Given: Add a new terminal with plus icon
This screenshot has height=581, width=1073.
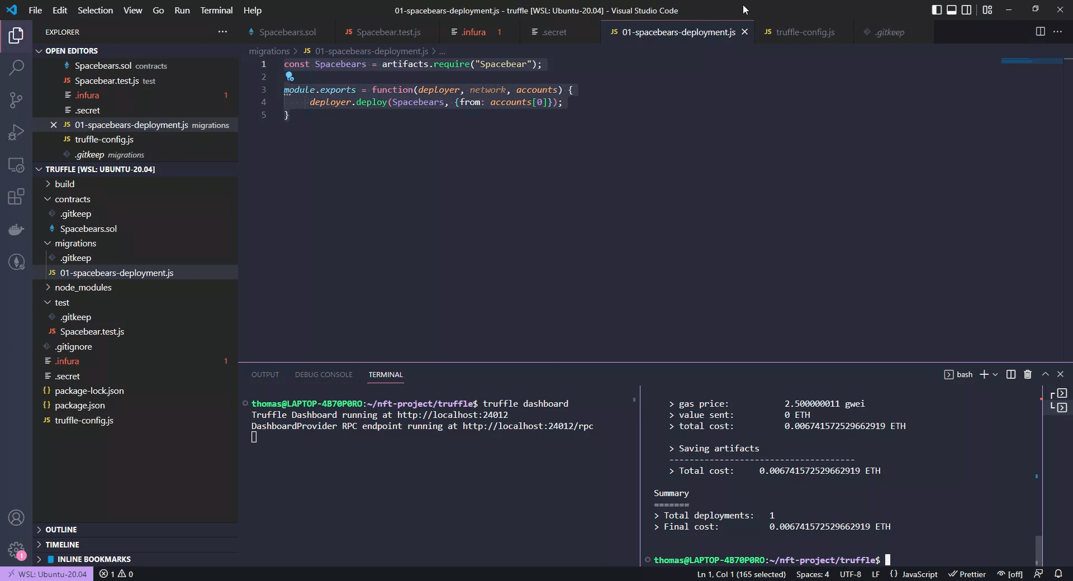Looking at the screenshot, I should click(x=984, y=374).
